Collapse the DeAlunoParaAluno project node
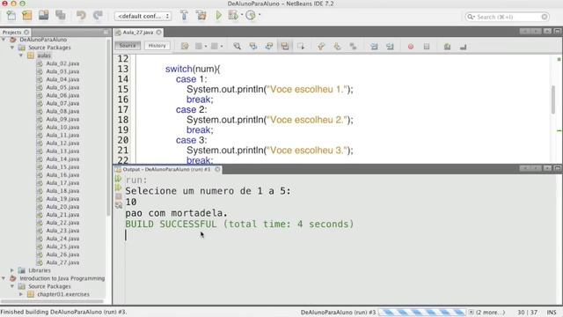 click(x=4, y=39)
